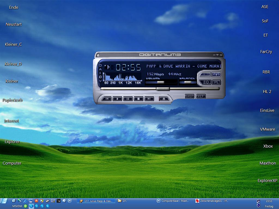Click the O options letter in clutterbar
Viewport: 279px width, 209px height.
tap(100, 65)
